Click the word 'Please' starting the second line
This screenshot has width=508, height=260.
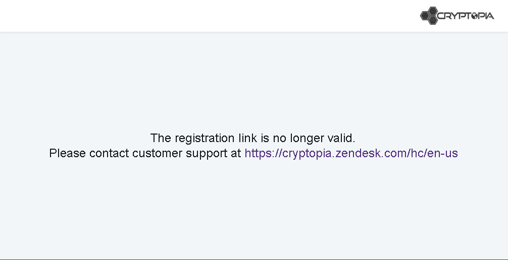point(67,153)
